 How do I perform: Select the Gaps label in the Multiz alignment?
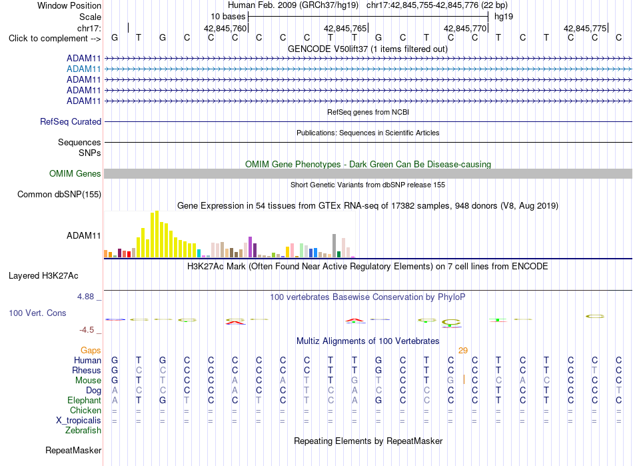tap(91, 350)
